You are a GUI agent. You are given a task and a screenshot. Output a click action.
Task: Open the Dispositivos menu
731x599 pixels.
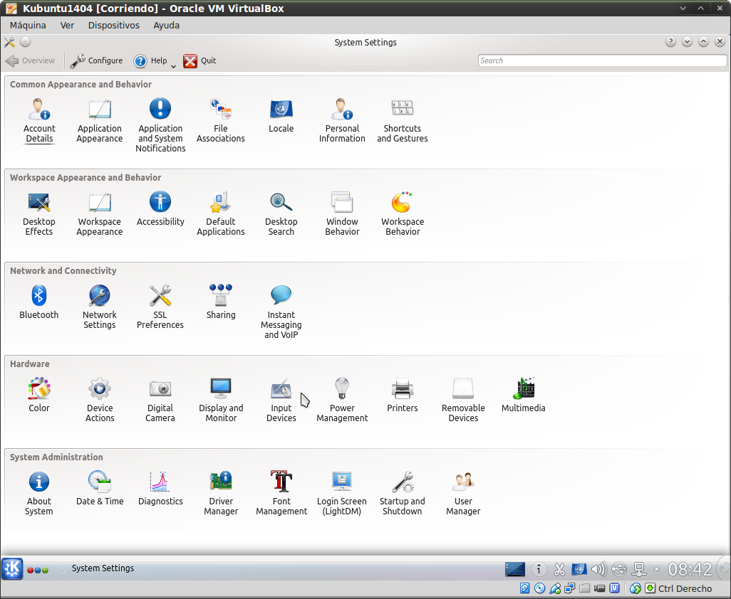[x=113, y=25]
